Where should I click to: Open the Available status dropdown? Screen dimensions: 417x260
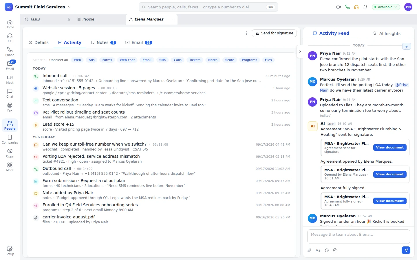[x=386, y=7]
